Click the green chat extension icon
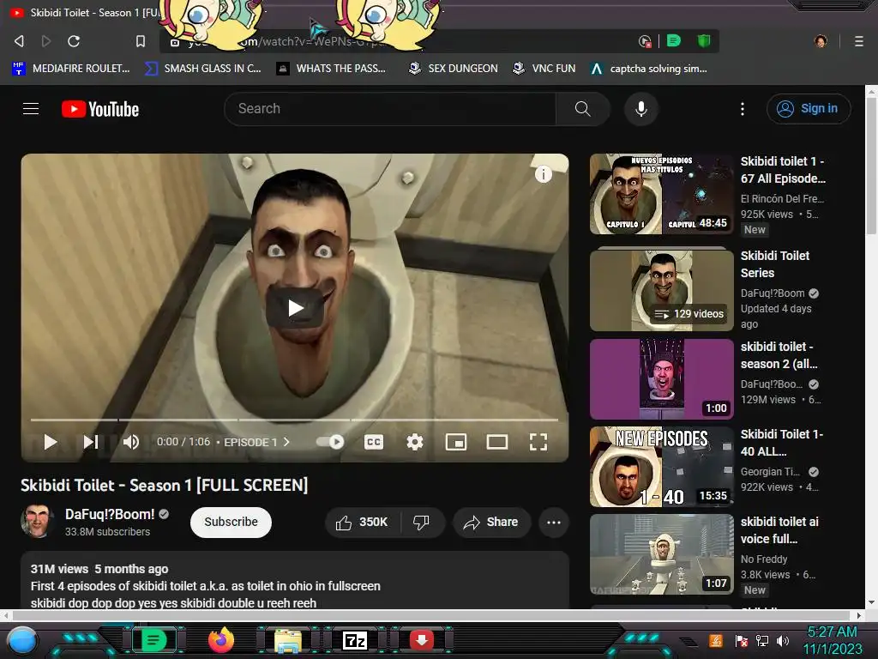This screenshot has height=659, width=878. [674, 41]
